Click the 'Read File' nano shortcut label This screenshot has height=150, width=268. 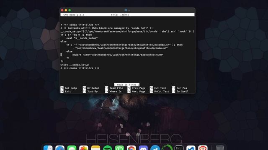click(x=116, y=88)
